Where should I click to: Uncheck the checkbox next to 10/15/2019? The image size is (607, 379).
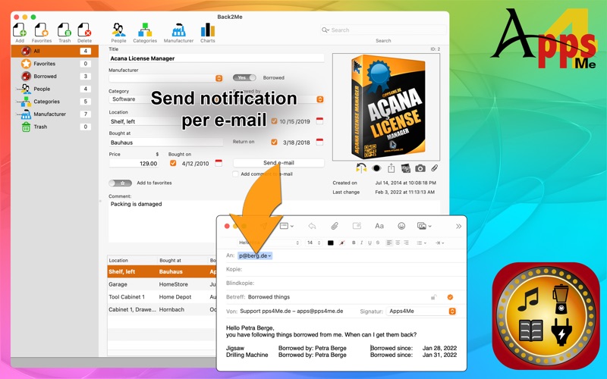coord(274,121)
